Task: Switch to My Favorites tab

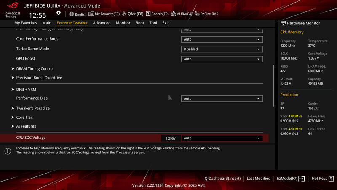Action: [x=26, y=23]
